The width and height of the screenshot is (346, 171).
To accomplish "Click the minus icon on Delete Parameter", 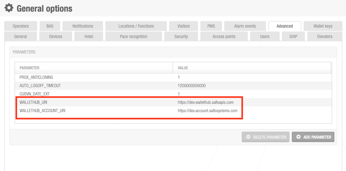I will click(x=248, y=137).
